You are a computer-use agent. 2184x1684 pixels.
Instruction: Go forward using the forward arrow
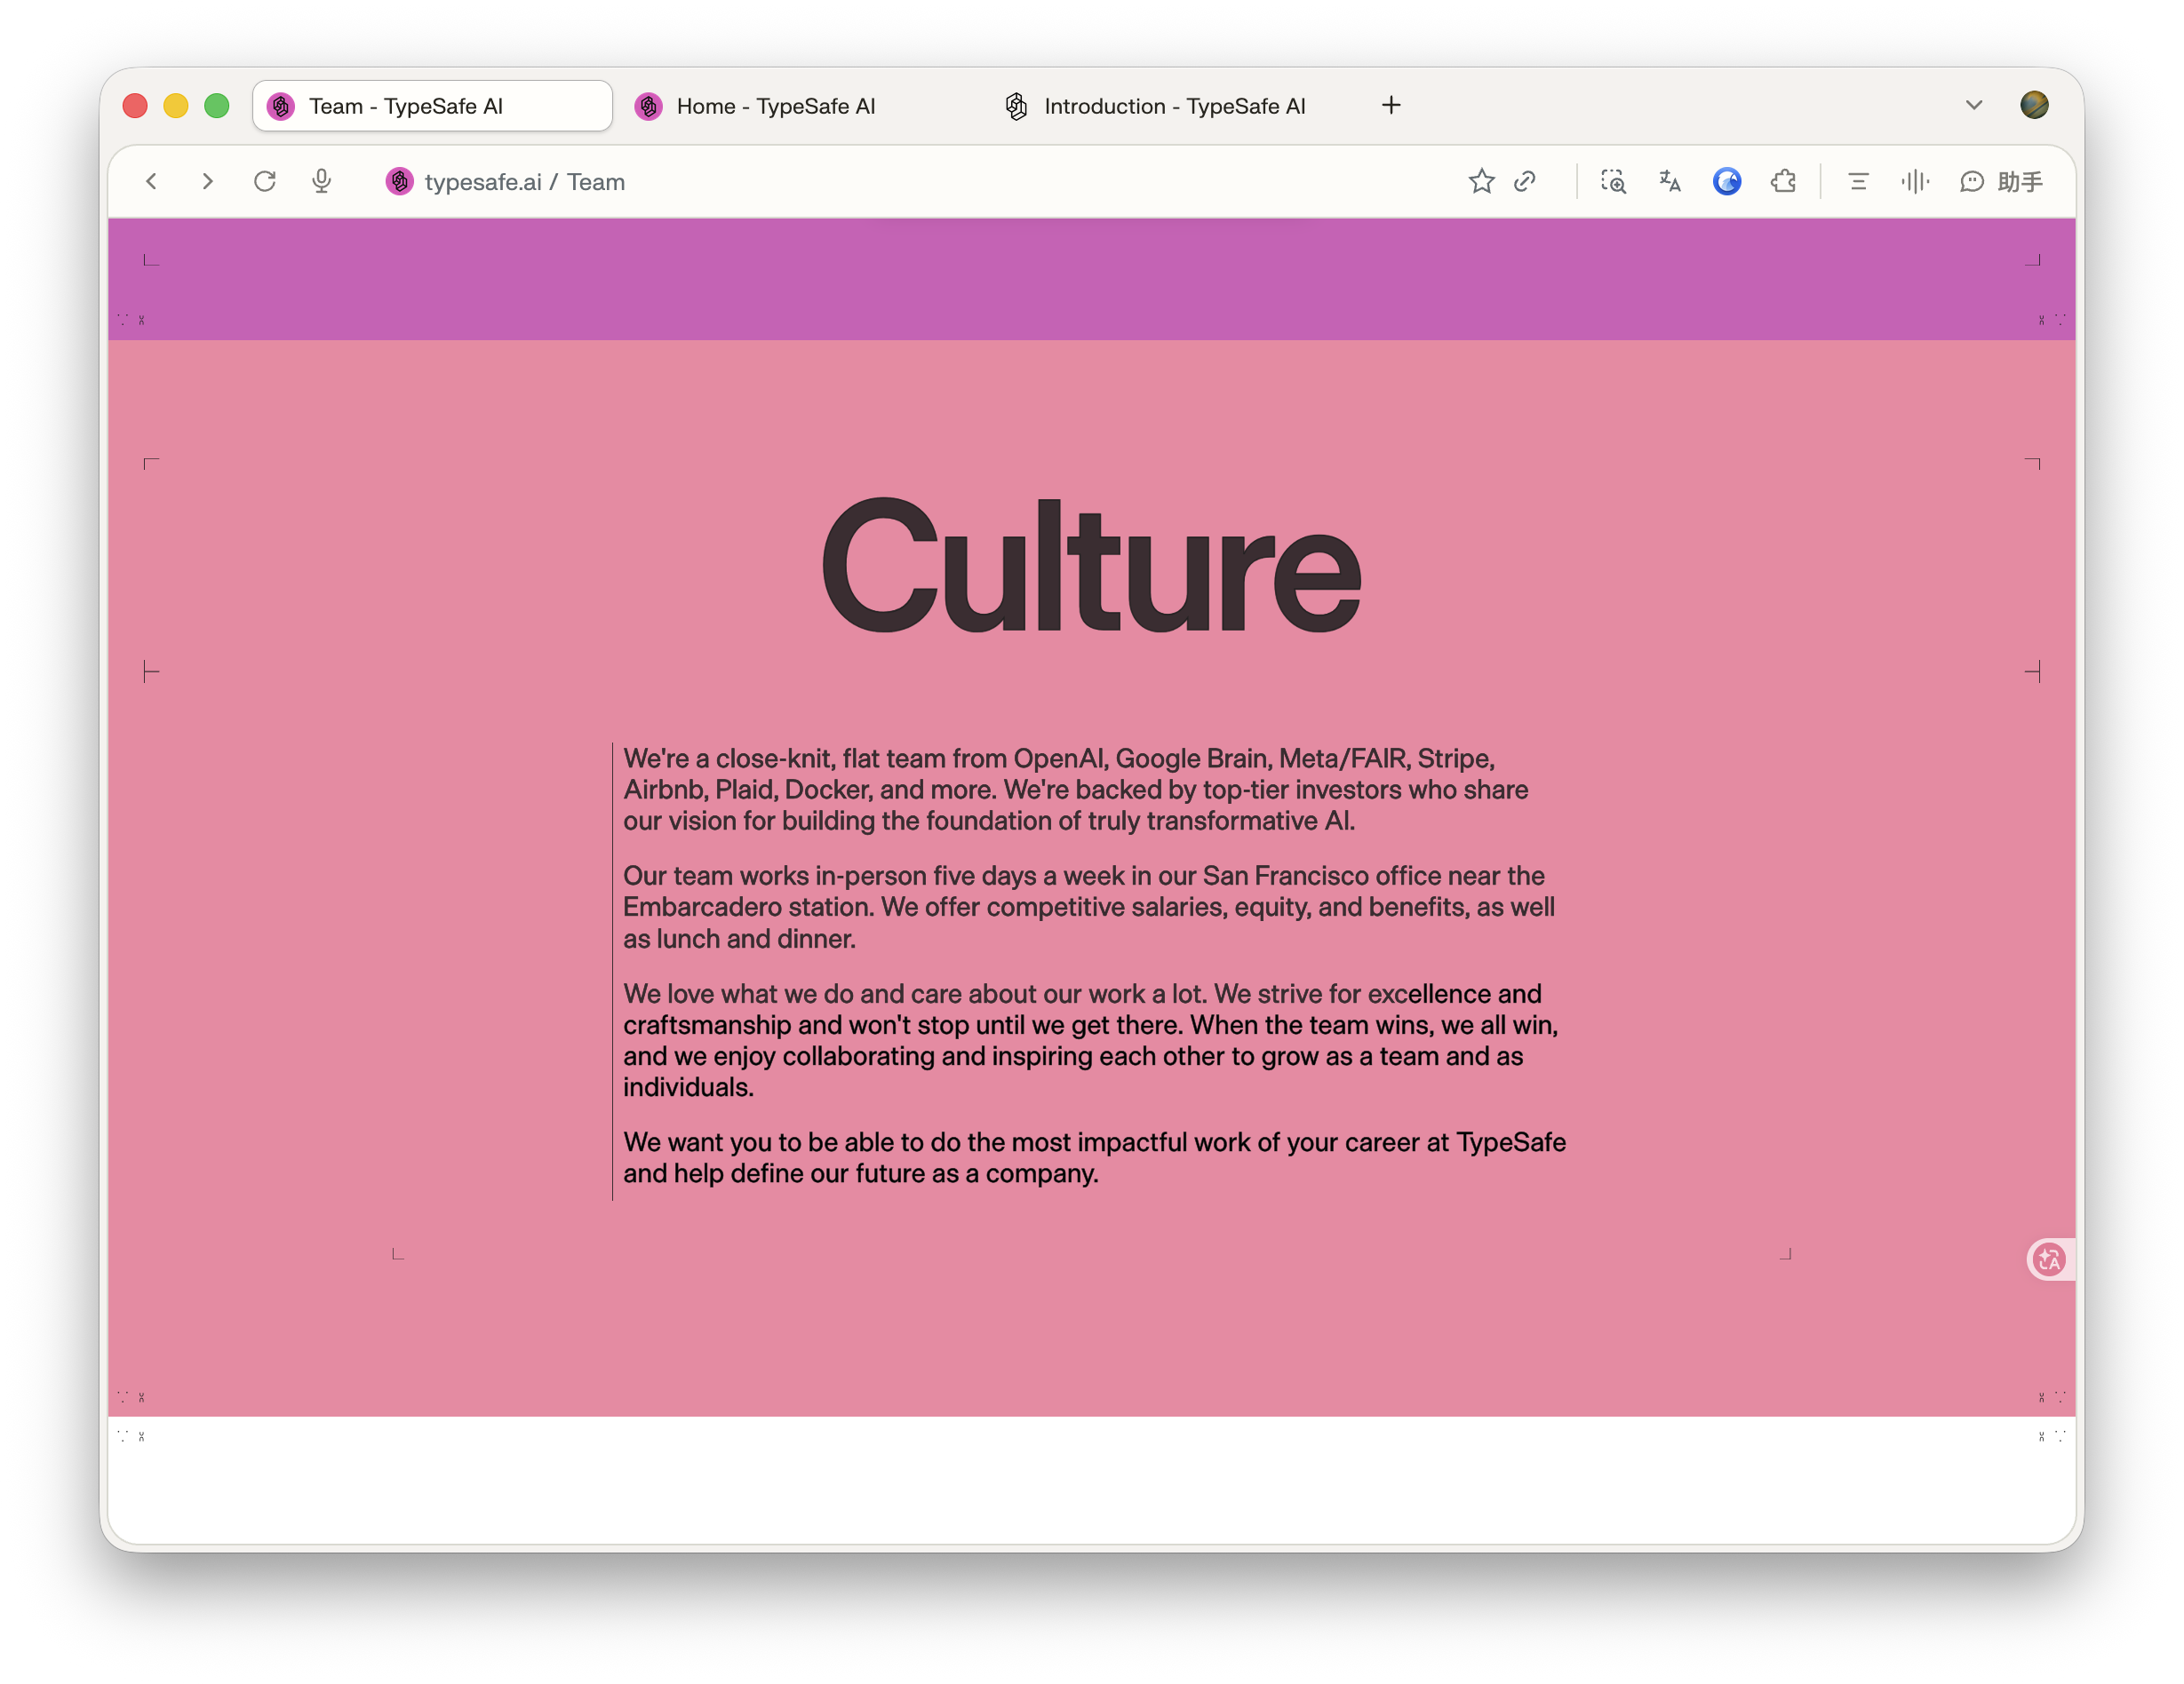(207, 181)
